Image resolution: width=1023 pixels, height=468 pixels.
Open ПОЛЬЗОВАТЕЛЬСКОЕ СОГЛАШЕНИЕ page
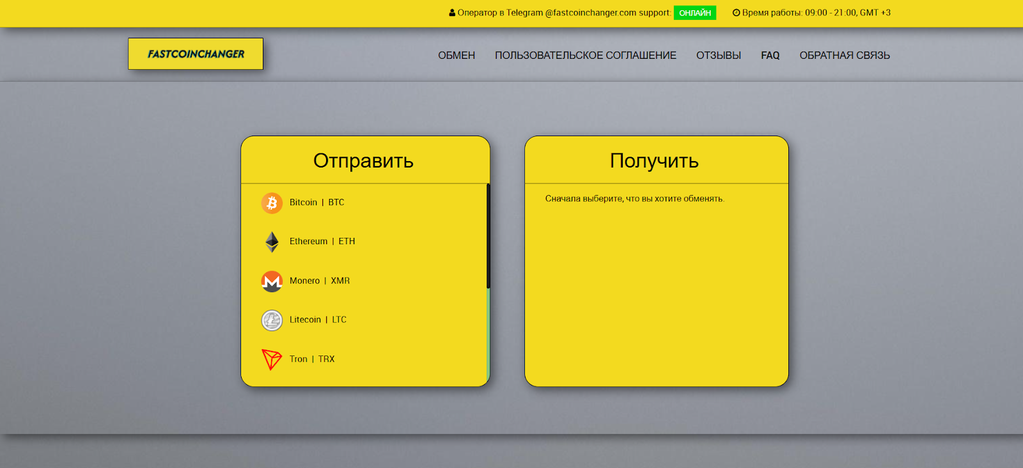[x=586, y=56]
